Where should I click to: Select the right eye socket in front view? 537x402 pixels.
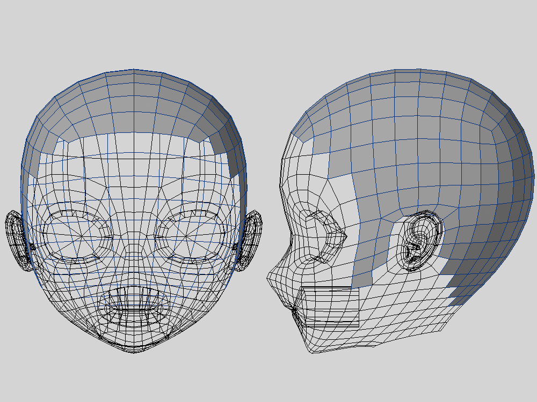pos(192,234)
